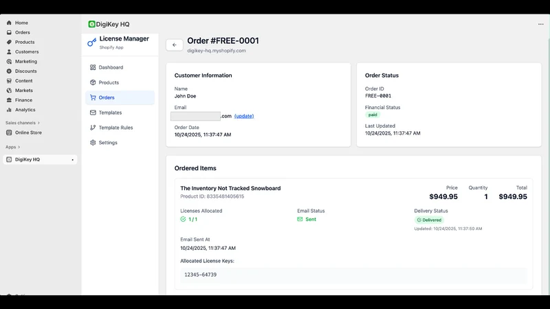Screen dimensions: 550x309
Task: Click The Inventory Not Tracked Snowboard title
Action: tap(230, 188)
